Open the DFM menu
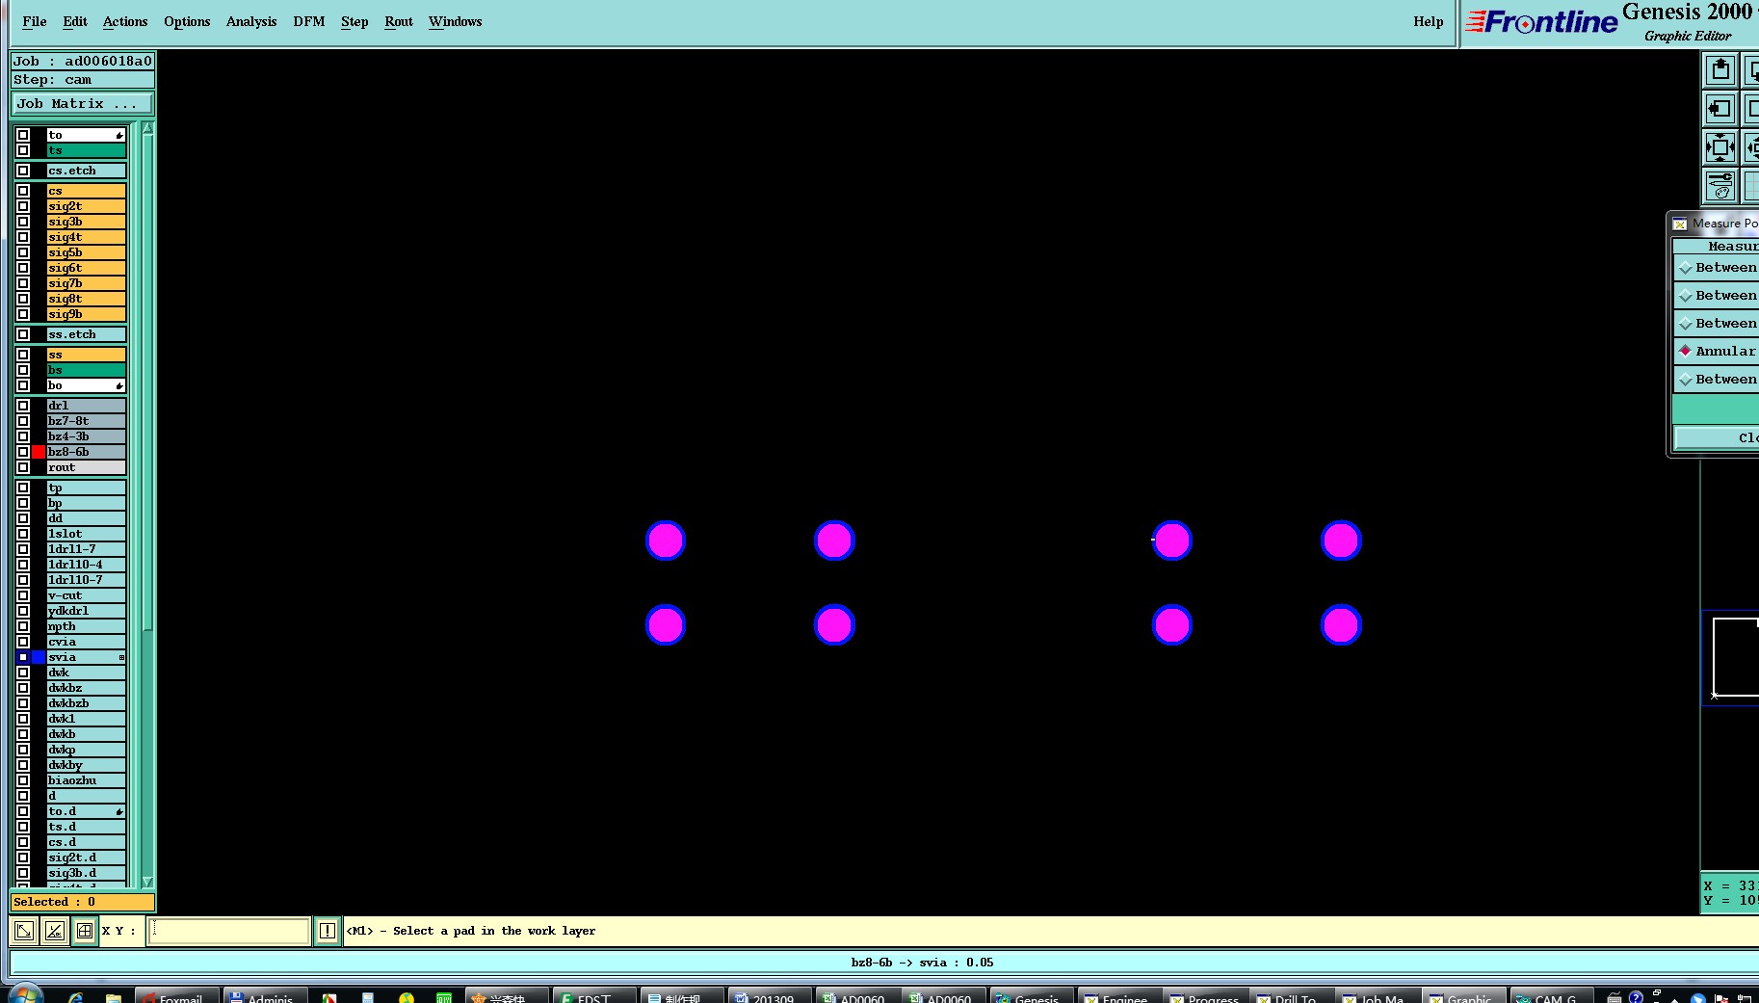The height and width of the screenshot is (1003, 1759). click(x=309, y=21)
